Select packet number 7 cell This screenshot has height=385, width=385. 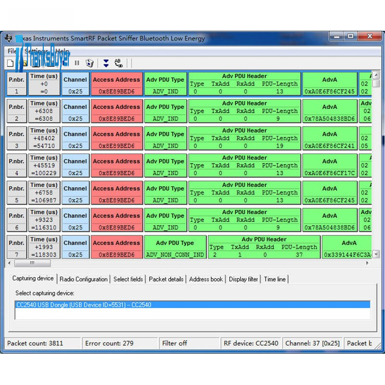point(16,247)
